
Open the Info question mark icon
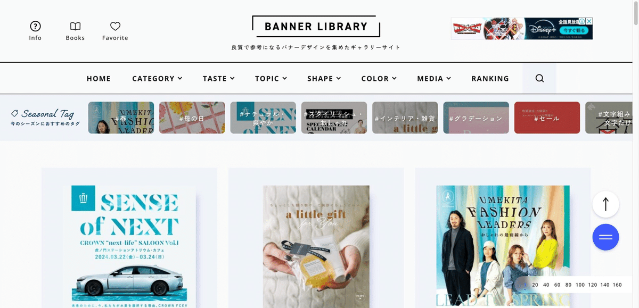35,26
